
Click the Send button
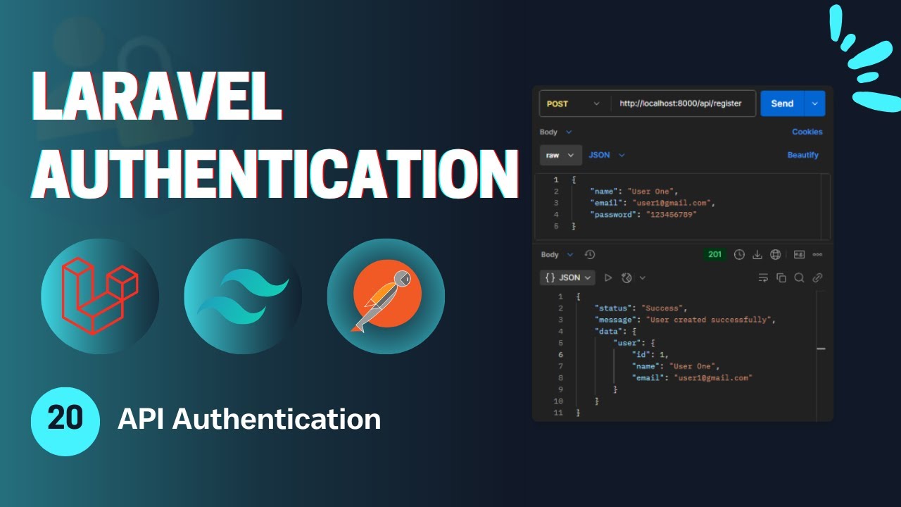pos(782,104)
